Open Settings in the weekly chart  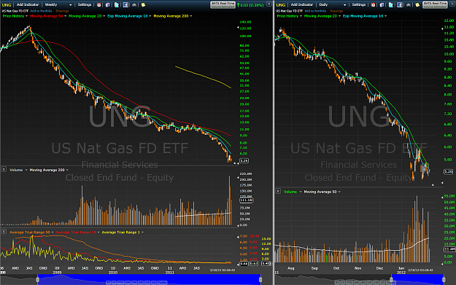[x=85, y=4]
